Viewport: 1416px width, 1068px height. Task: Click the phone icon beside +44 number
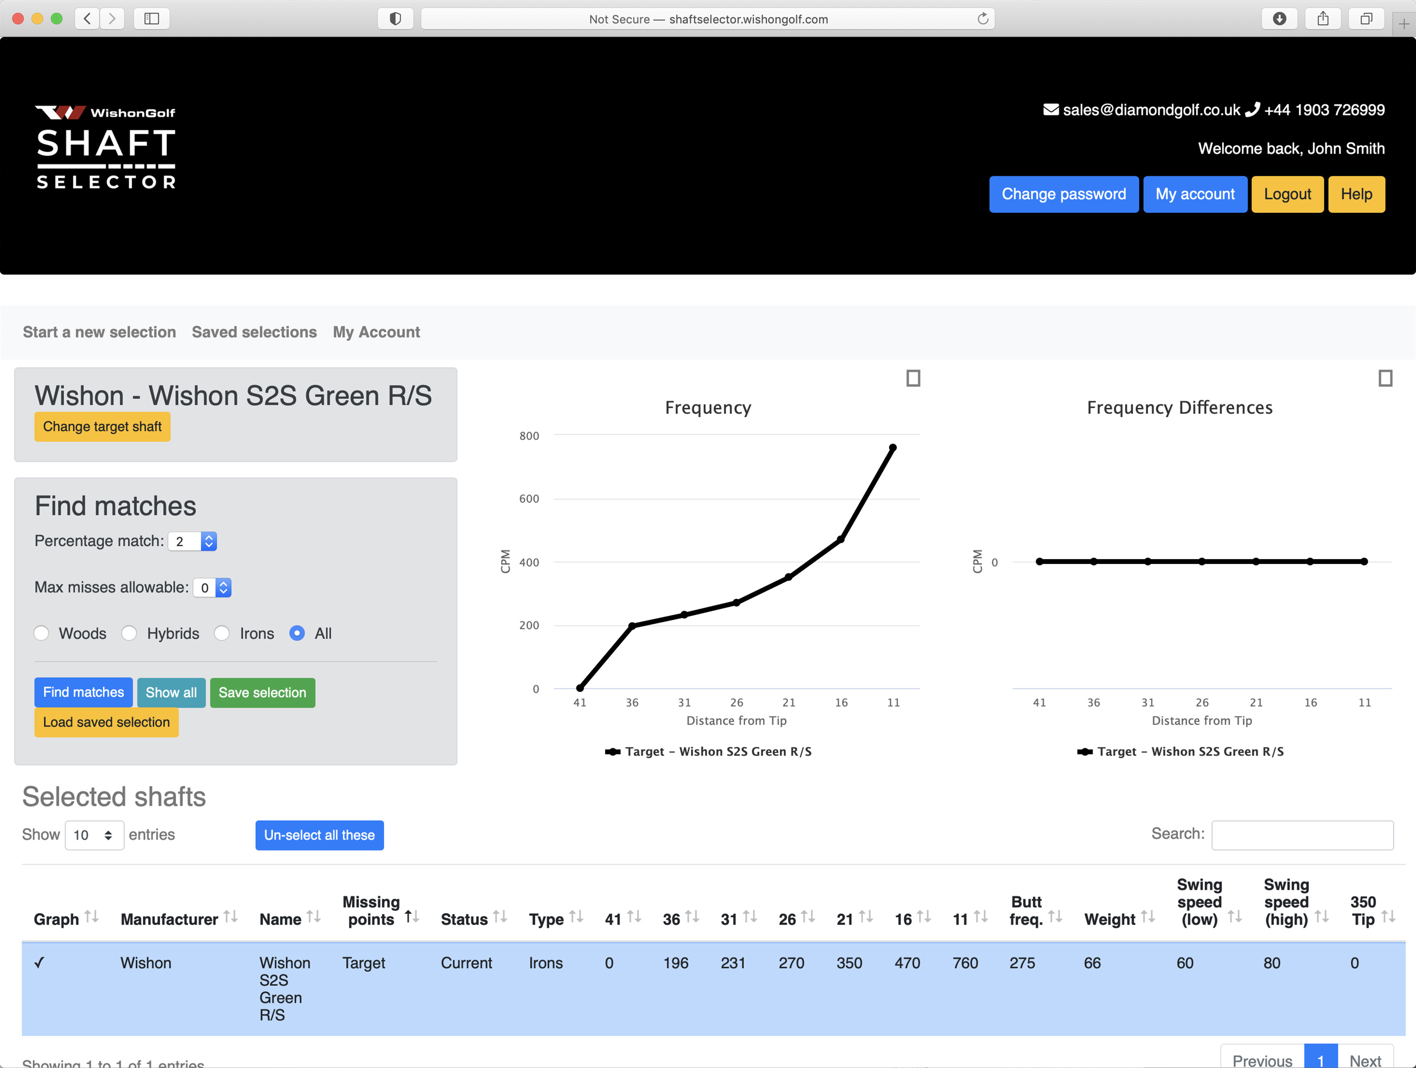tap(1252, 110)
